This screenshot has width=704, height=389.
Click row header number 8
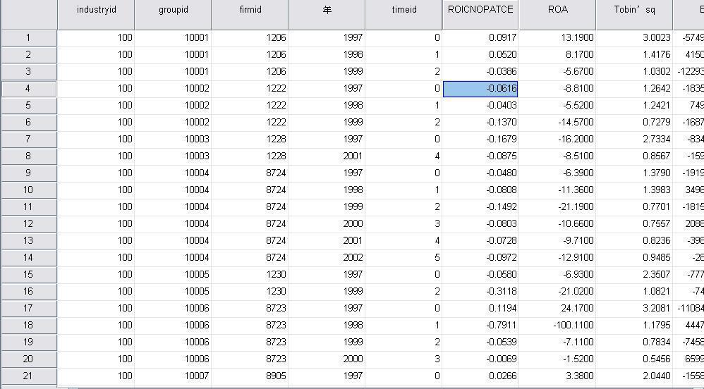[x=28, y=156]
